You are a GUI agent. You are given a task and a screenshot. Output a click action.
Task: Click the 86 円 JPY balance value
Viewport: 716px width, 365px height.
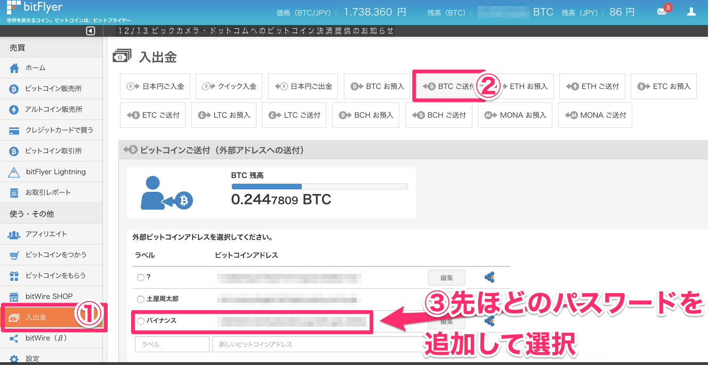click(x=621, y=12)
